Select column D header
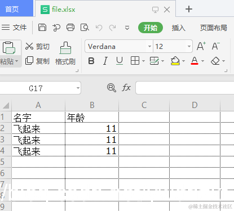The height and width of the screenshot is (211, 234). 195,105
